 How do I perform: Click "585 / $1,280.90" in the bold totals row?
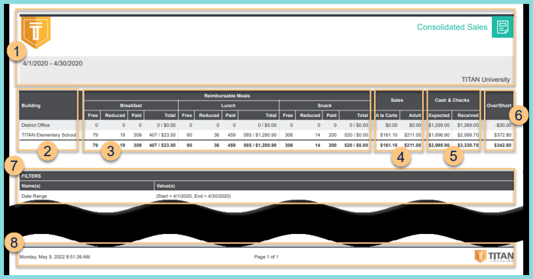260,145
